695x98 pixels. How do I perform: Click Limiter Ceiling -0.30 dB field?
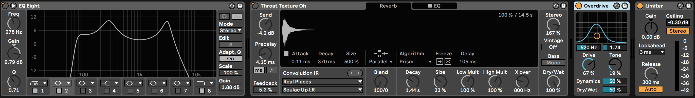coord(678,23)
